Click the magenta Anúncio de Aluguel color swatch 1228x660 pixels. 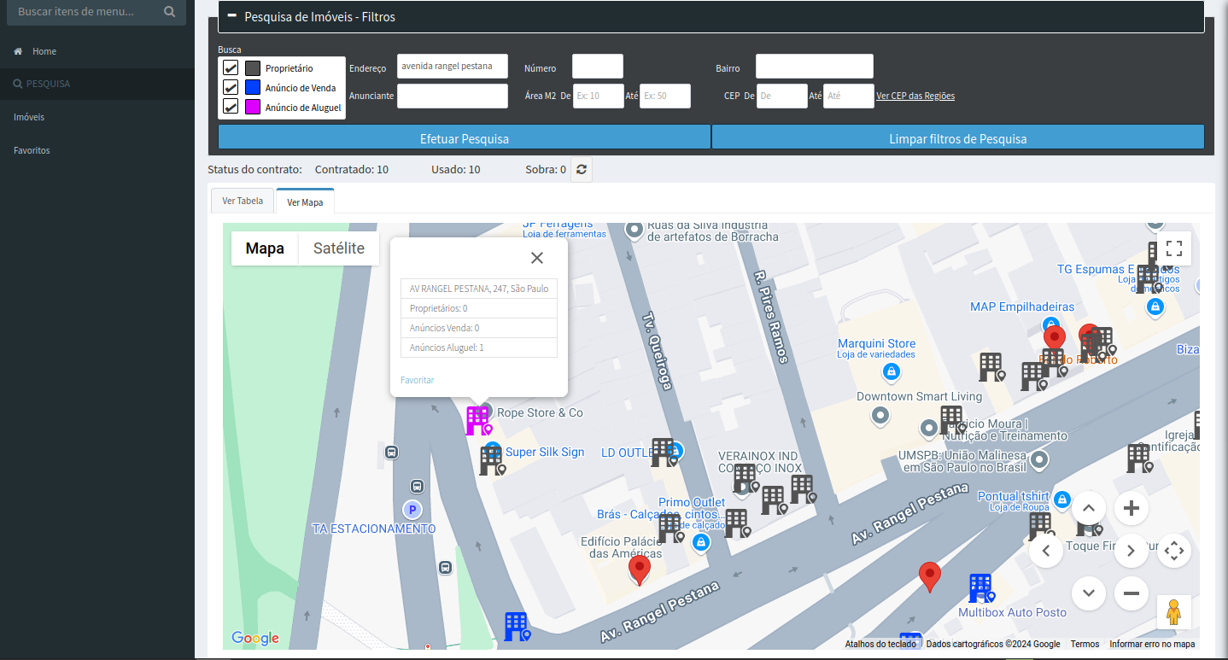(253, 107)
